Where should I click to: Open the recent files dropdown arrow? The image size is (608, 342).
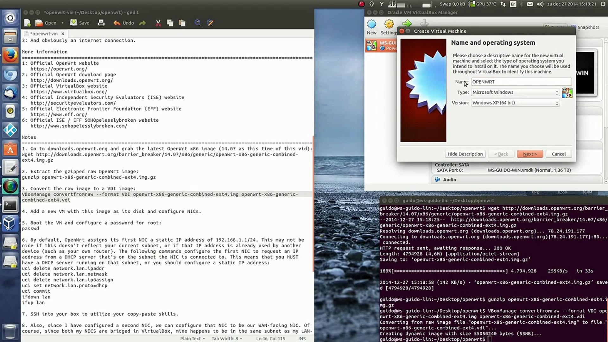pyautogui.click(x=62, y=23)
